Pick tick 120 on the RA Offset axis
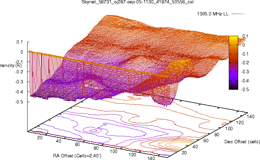Viewport: 260px width, 160px height. pos(132,155)
